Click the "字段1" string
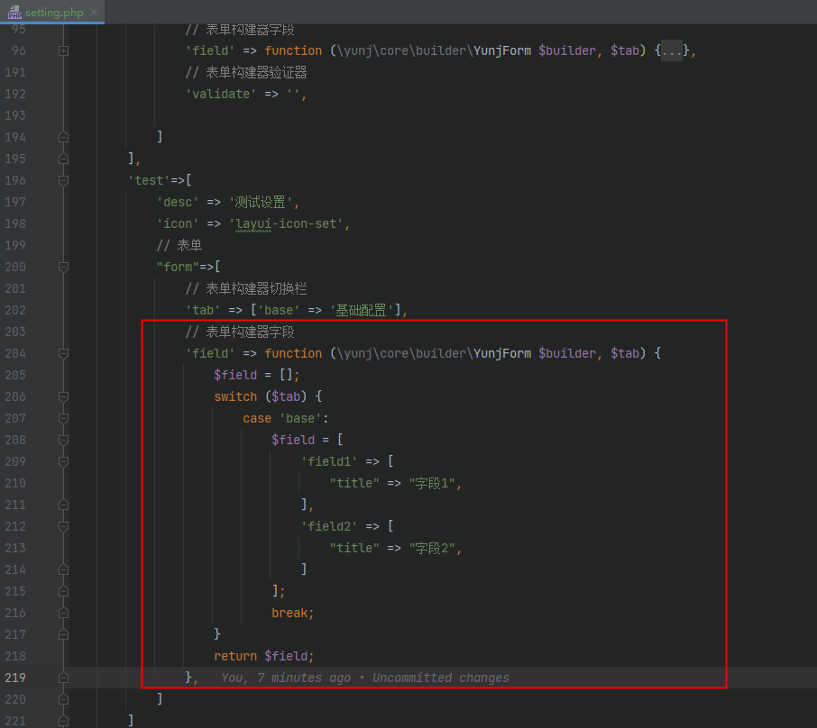This screenshot has height=728, width=817. 432,483
